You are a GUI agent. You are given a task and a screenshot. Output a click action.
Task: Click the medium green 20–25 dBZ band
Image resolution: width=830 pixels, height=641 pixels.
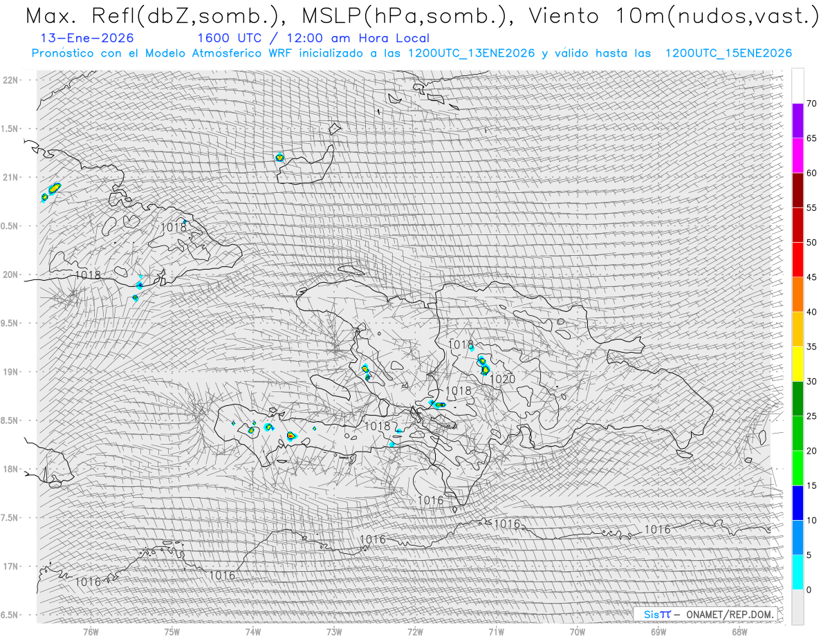click(x=797, y=433)
